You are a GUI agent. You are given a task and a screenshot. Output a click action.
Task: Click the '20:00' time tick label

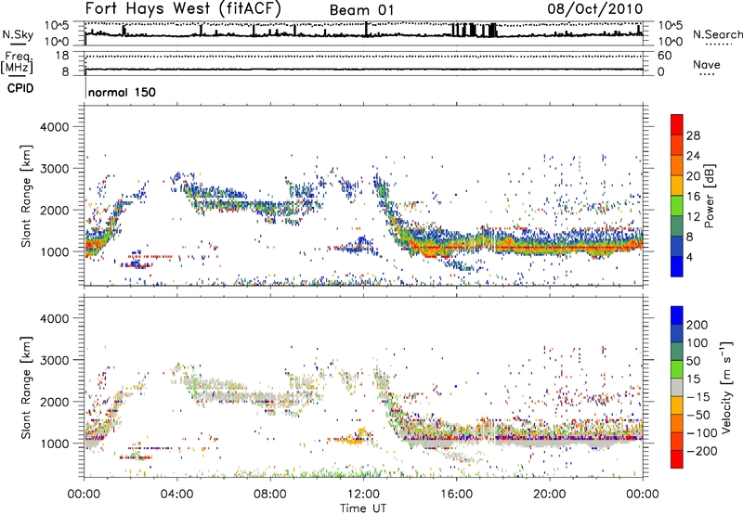[549, 495]
